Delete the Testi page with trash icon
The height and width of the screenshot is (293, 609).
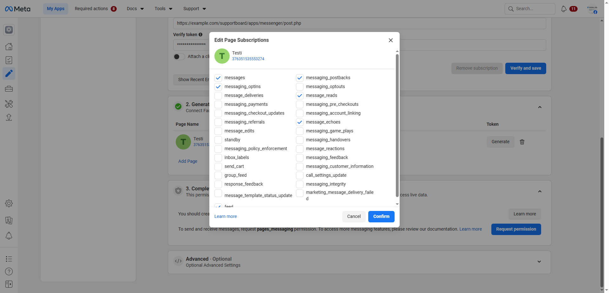(x=522, y=142)
